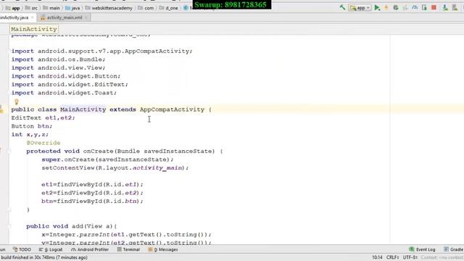The image size is (464, 261).
Task: Click AppCompatActivity in class declaration
Action: point(172,109)
